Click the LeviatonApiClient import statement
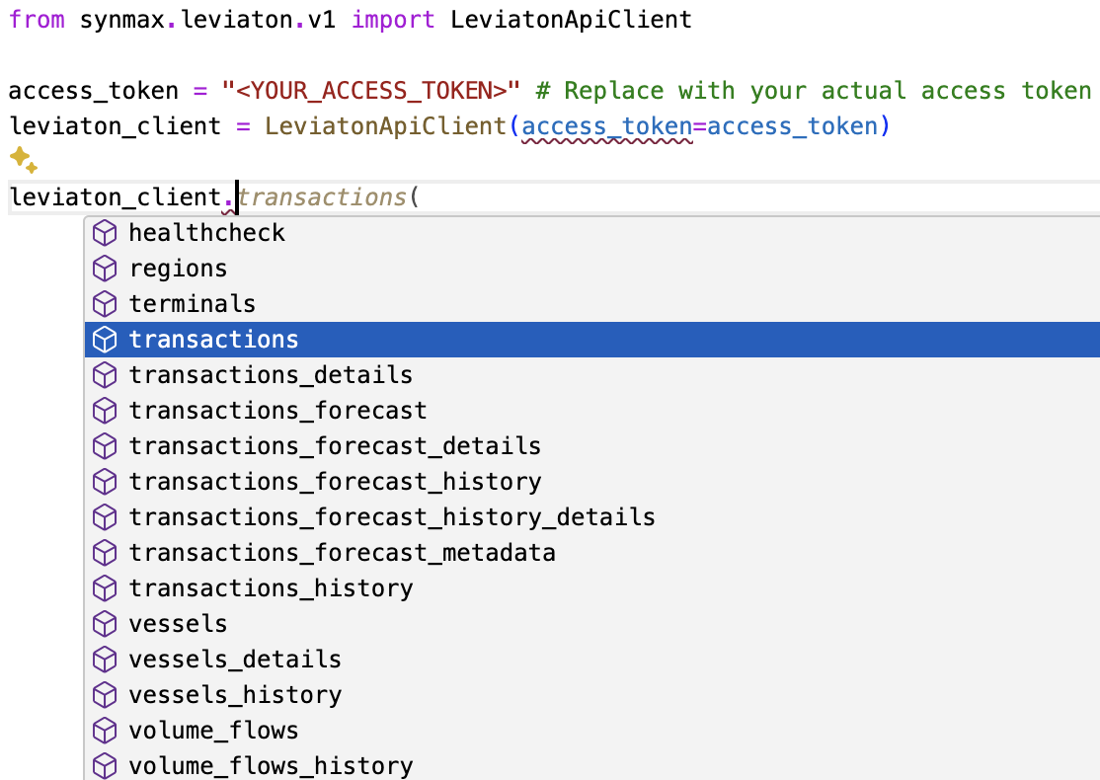 pyautogui.click(x=346, y=18)
